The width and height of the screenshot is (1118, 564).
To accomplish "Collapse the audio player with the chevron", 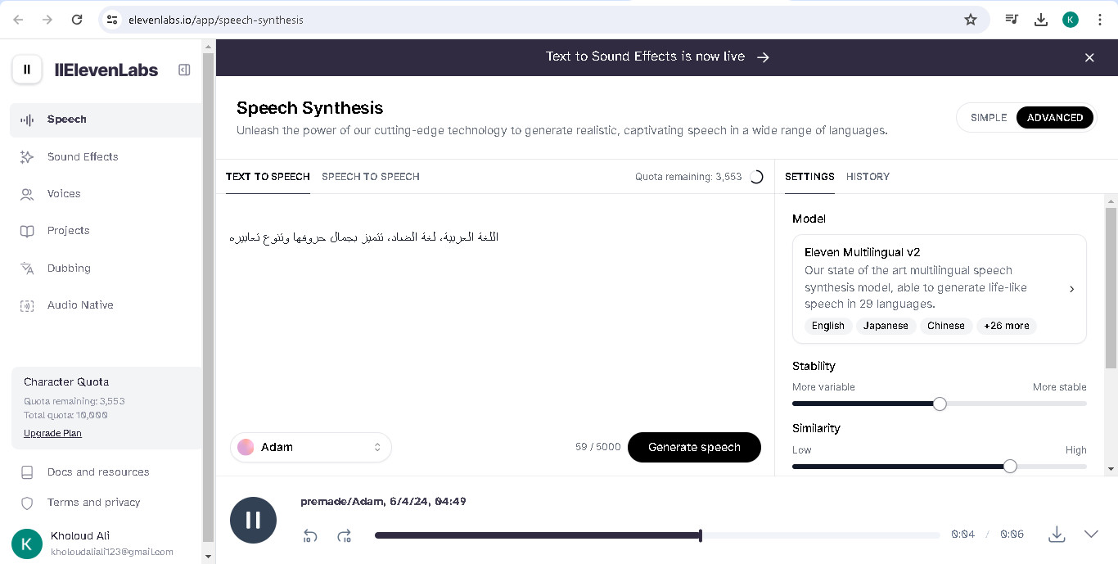I will point(1091,534).
